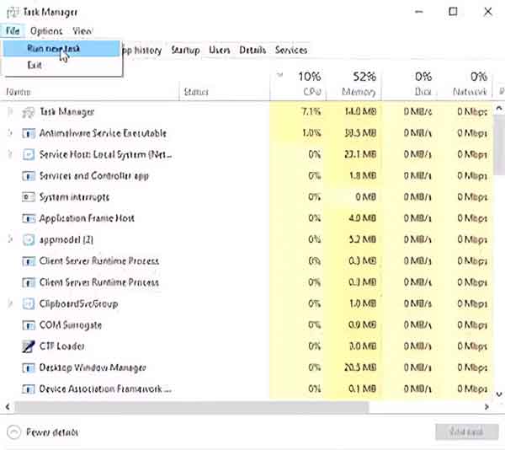Click the vertical scrollbar thumb
Image resolution: width=505 pixels, height=450 pixels.
point(499,146)
